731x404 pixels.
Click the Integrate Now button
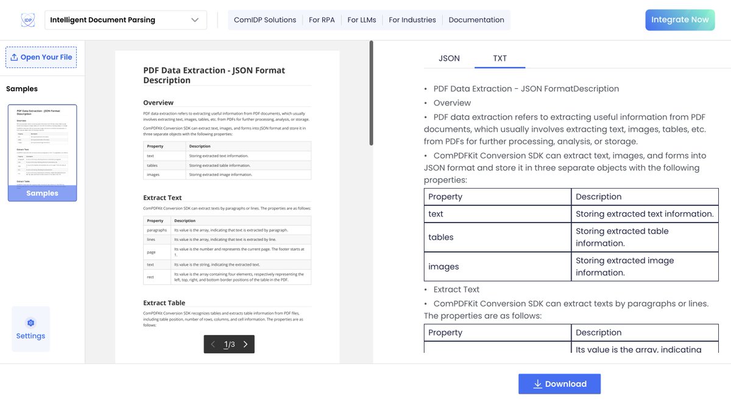[x=680, y=19]
